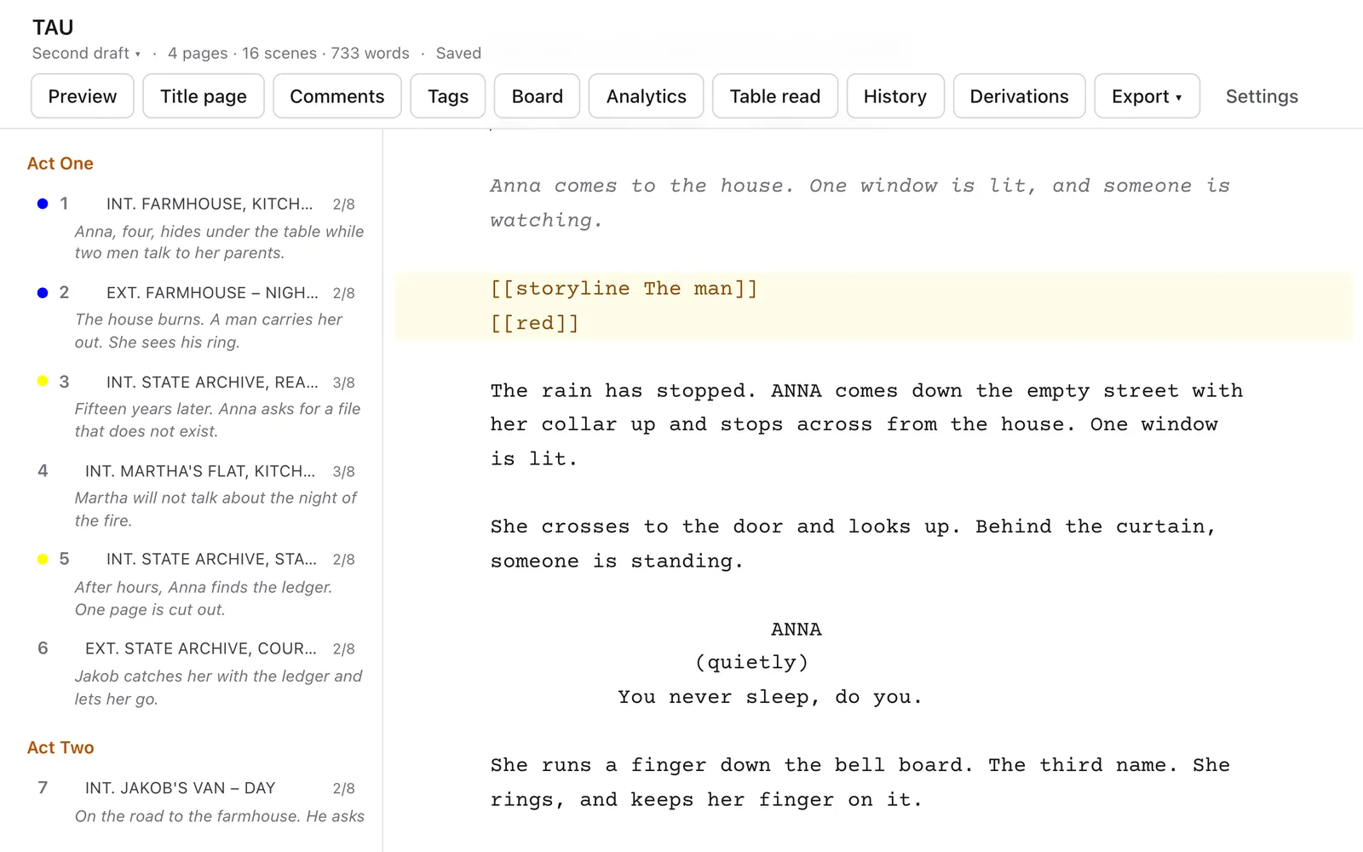This screenshot has height=852, width=1363.
Task: Click synopsis 'Martha will not talk about'
Action: [216, 509]
